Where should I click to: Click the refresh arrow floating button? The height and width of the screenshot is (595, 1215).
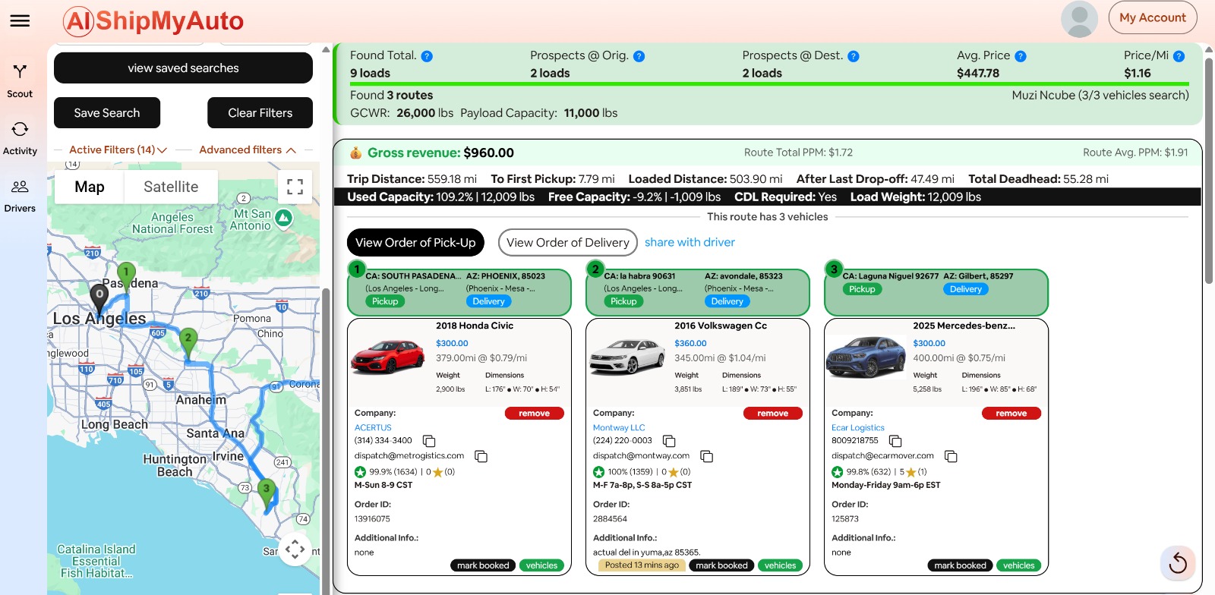[x=1178, y=562]
